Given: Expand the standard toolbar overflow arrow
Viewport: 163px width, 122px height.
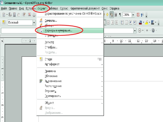Looking at the screenshot, I should (146, 16).
